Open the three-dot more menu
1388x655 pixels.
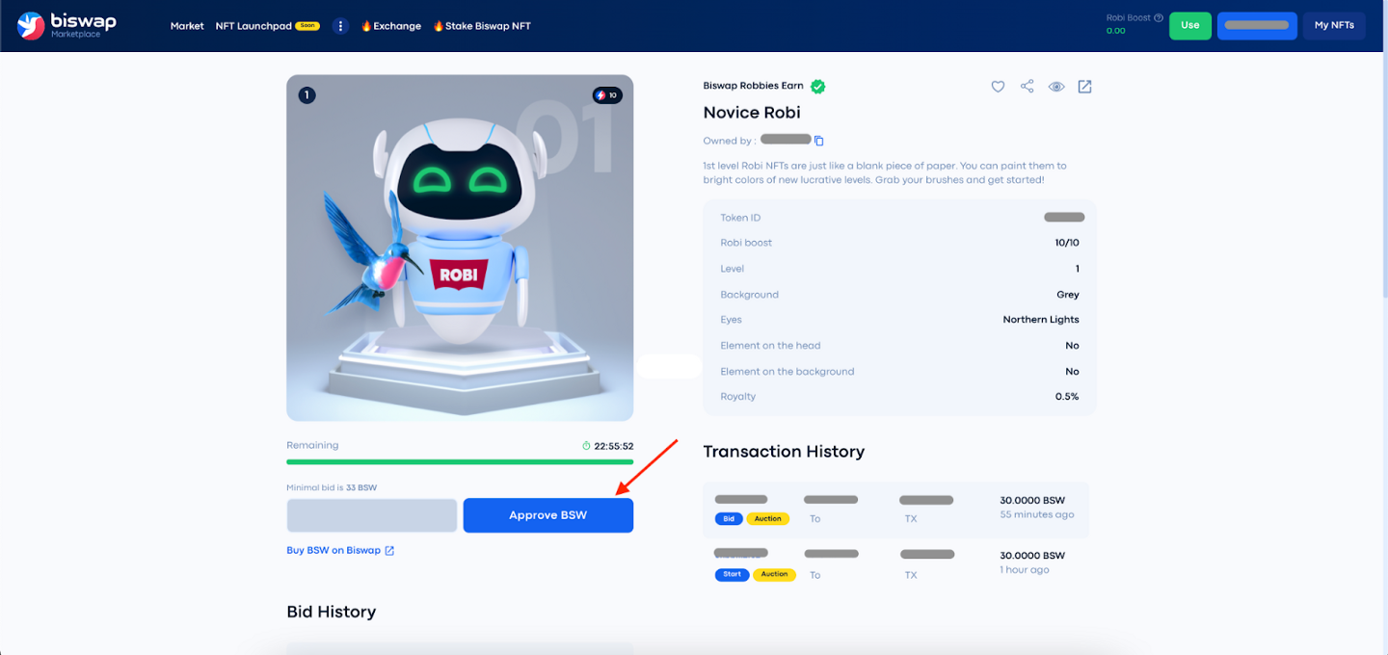339,26
